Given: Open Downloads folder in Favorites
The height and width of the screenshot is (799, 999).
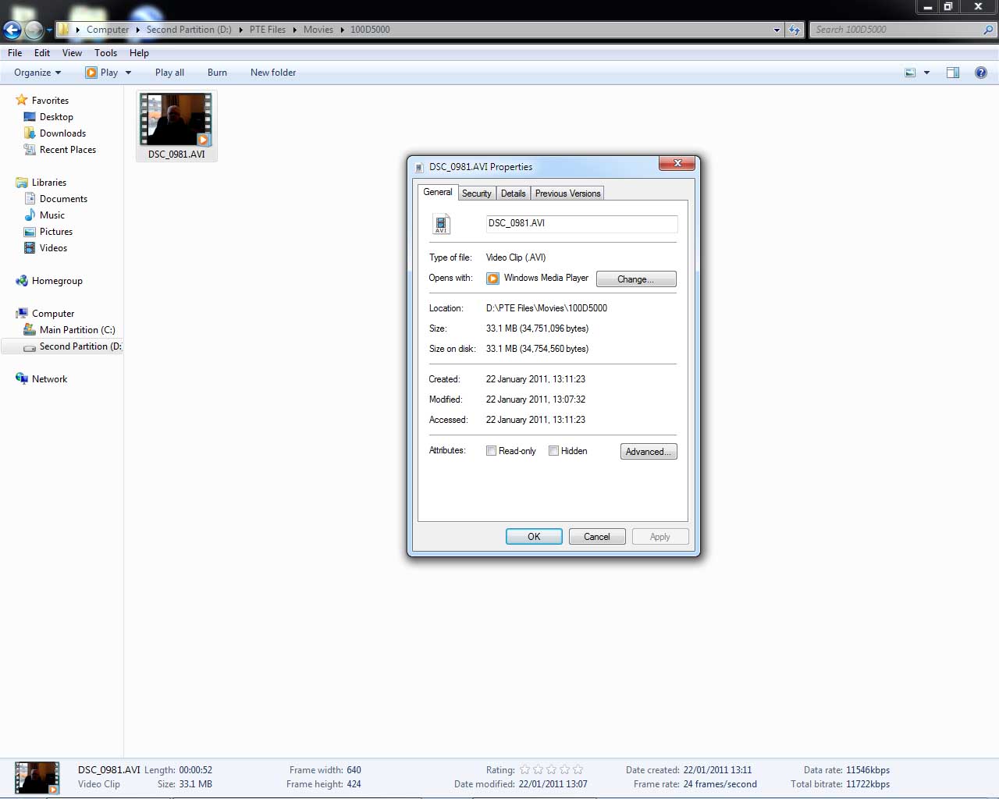Looking at the screenshot, I should click(x=62, y=133).
